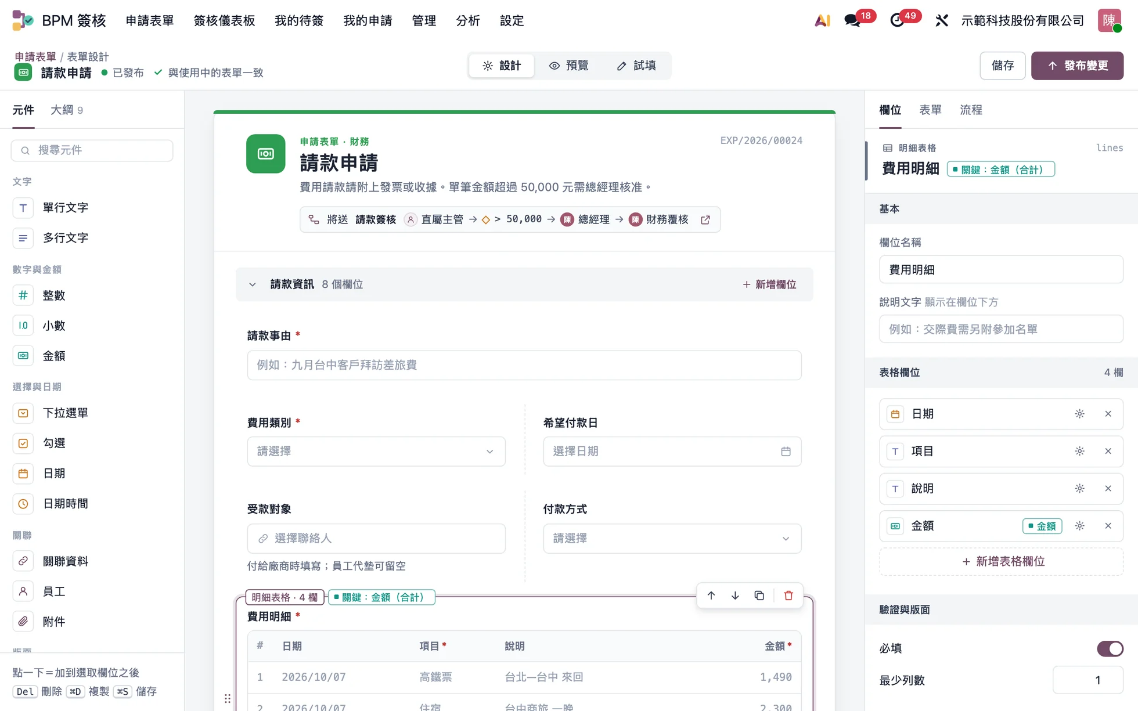Viewport: 1138px width, 711px height.
Task: Open settings gear for 項目 column
Action: point(1079,451)
